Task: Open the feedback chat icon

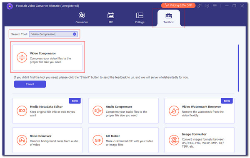Action: point(207,6)
